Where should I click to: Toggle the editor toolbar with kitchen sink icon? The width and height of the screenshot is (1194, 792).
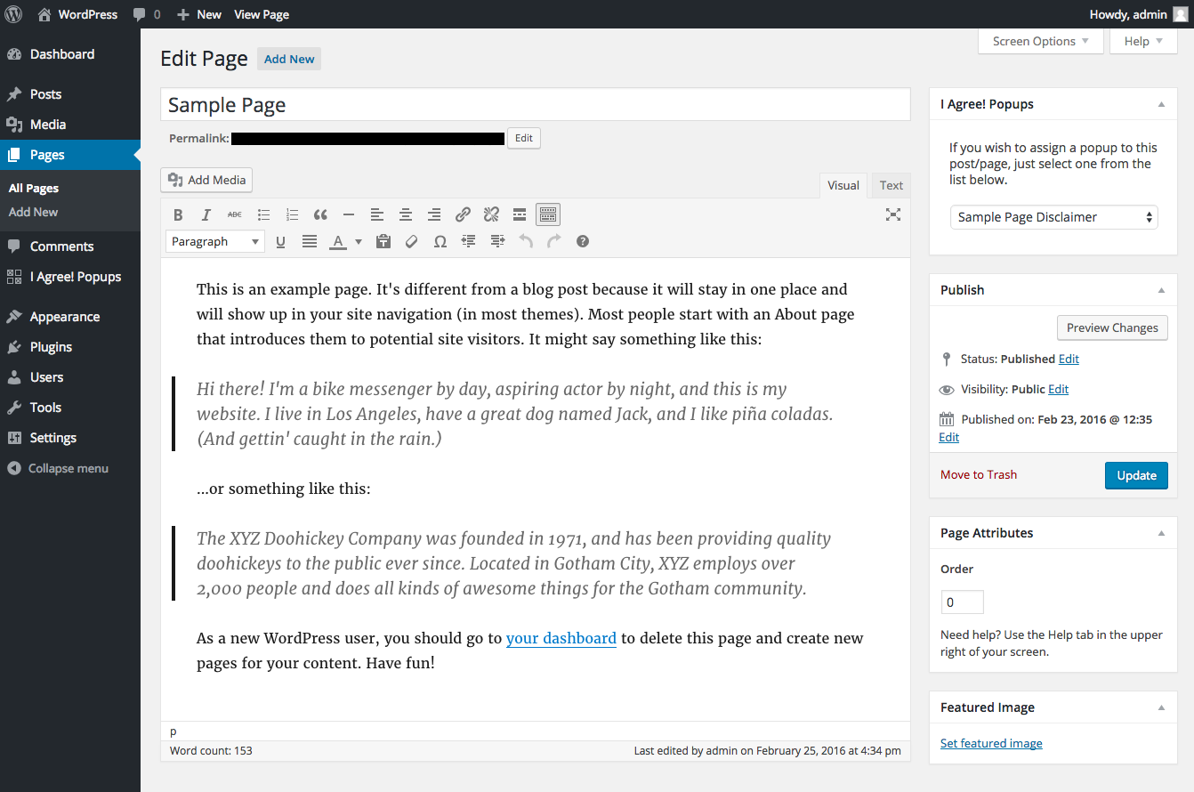point(547,214)
